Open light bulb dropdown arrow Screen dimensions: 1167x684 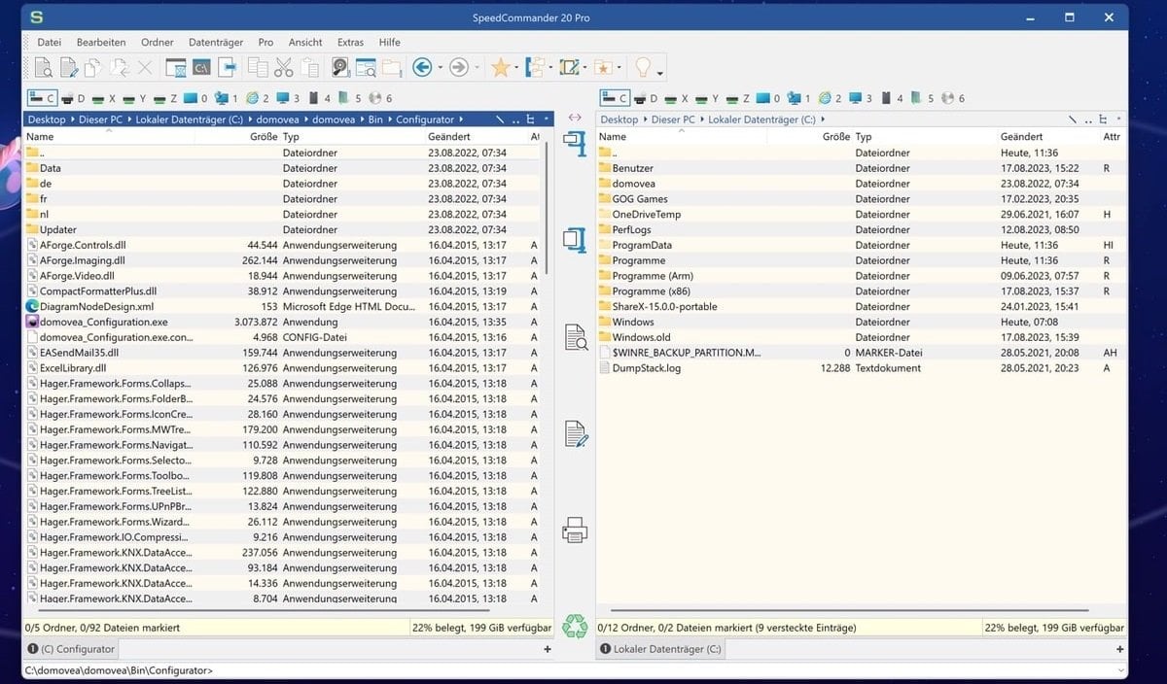[x=660, y=72]
